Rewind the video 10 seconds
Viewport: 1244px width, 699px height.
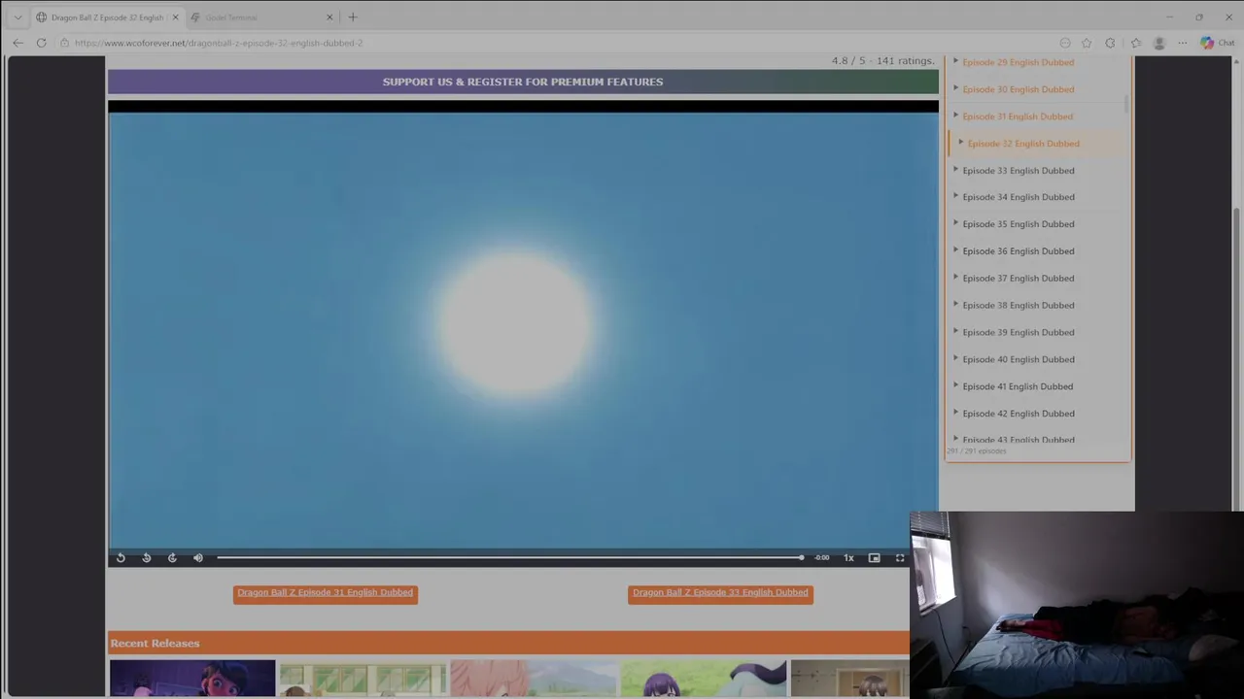(147, 558)
